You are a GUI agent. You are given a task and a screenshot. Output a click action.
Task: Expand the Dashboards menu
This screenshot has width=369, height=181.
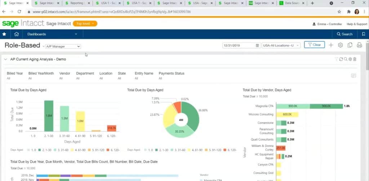coord(52,34)
